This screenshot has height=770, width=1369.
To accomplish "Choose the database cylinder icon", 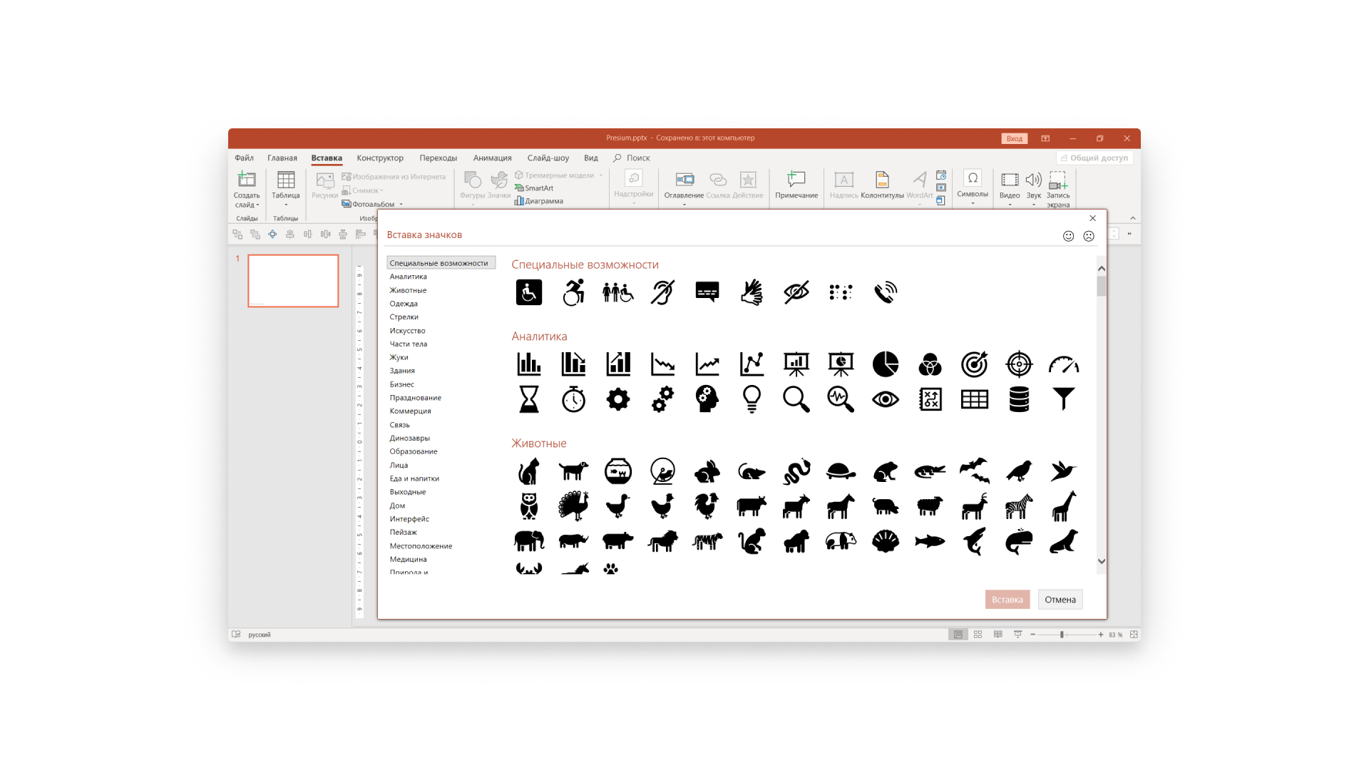I will tap(1019, 399).
